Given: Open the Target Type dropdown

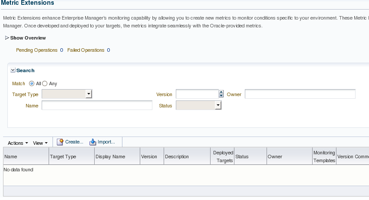Looking at the screenshot, I should (x=88, y=94).
